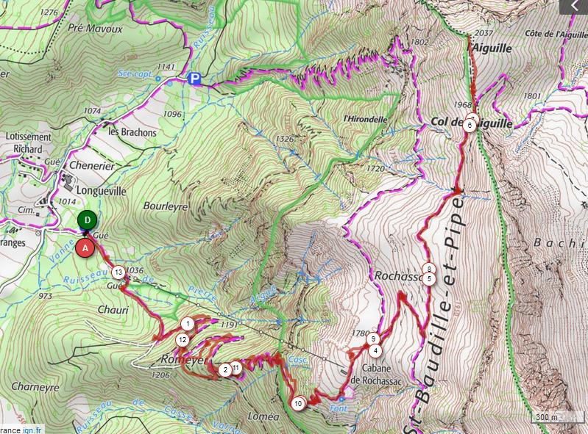Click the Cabane de Rochassac label
588x434 pixels.
tap(377, 375)
